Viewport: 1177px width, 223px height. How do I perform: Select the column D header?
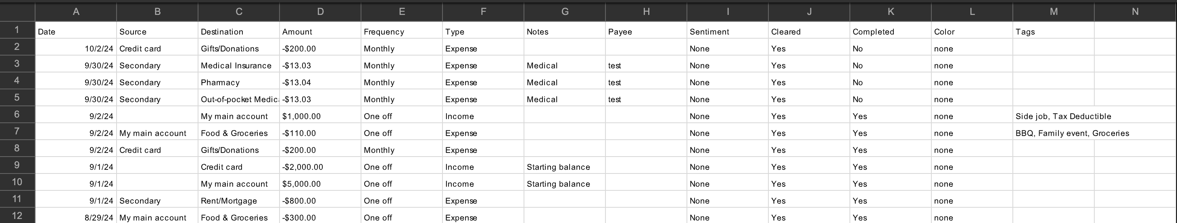coord(320,11)
